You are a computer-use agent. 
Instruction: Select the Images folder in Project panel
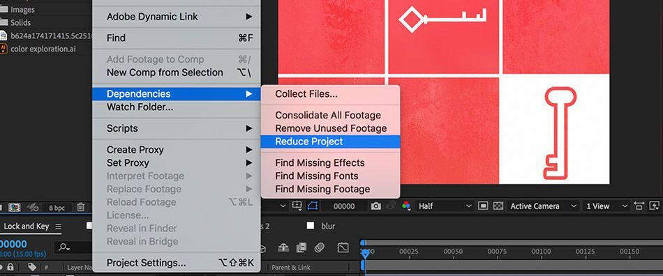pyautogui.click(x=22, y=9)
